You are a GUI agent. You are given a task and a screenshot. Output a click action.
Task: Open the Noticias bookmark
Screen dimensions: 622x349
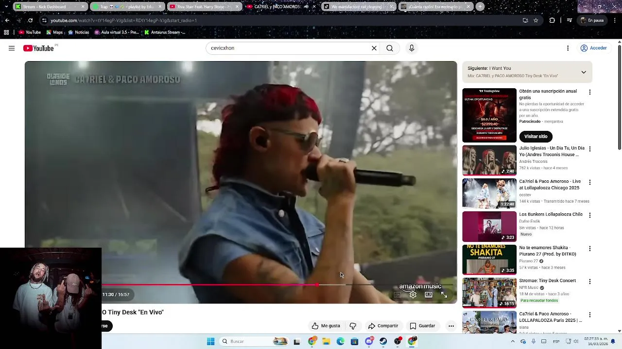pos(79,32)
